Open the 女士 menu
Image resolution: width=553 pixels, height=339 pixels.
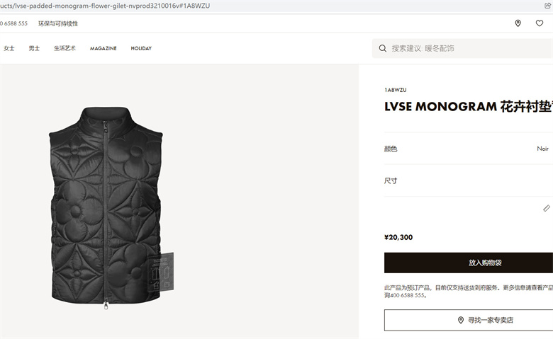(x=9, y=48)
